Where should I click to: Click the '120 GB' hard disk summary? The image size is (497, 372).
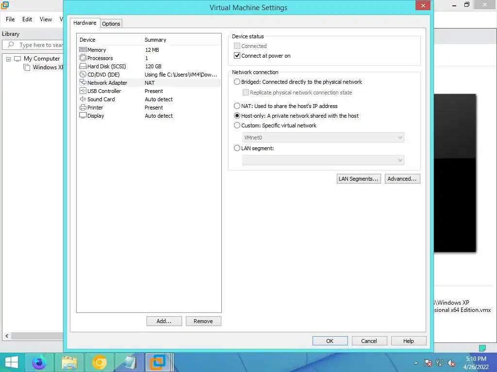[x=153, y=66]
